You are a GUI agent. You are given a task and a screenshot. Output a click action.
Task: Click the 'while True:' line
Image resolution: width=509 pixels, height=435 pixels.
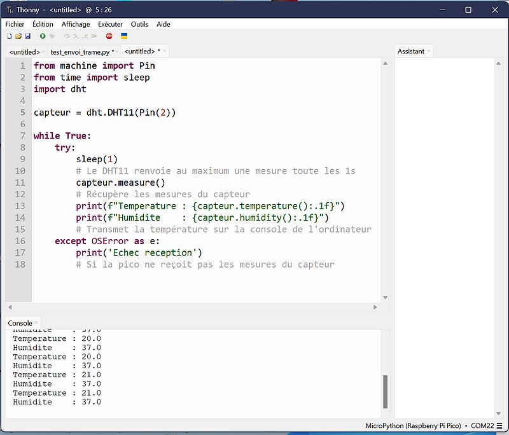pyautogui.click(x=62, y=136)
